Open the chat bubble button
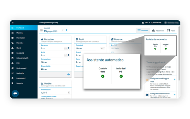This screenshot has width=190, height=119. 15,93
